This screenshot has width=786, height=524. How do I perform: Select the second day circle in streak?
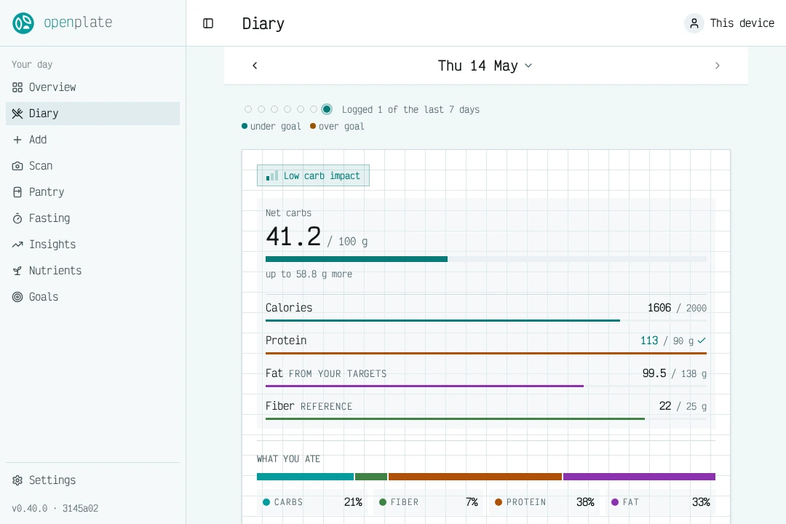pyautogui.click(x=261, y=109)
